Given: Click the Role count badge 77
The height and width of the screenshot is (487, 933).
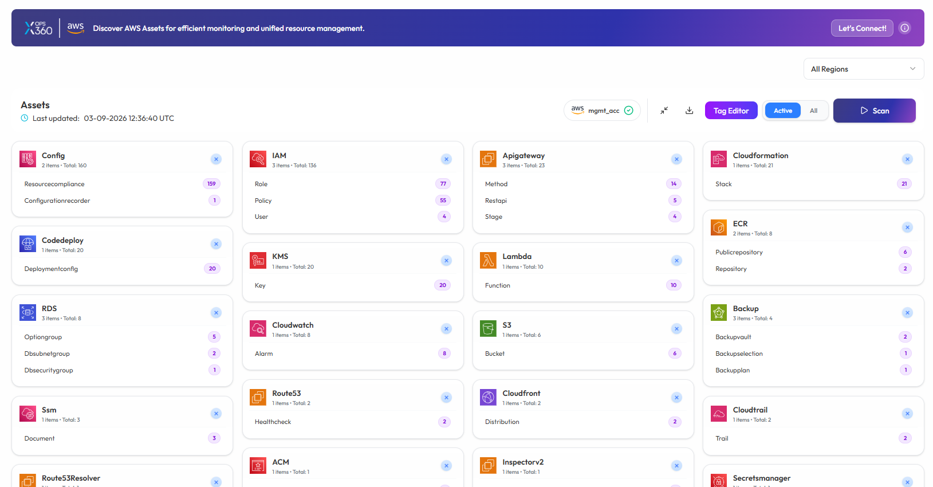Looking at the screenshot, I should coord(443,184).
